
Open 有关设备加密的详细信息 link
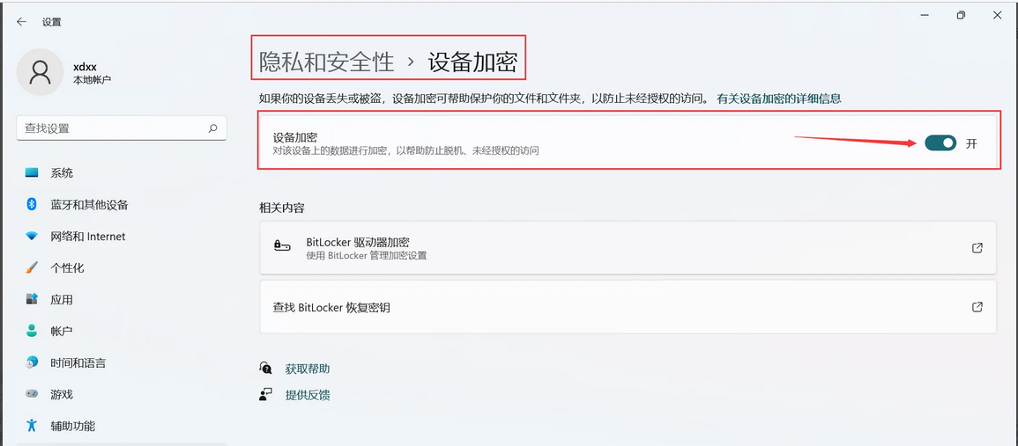(x=778, y=99)
